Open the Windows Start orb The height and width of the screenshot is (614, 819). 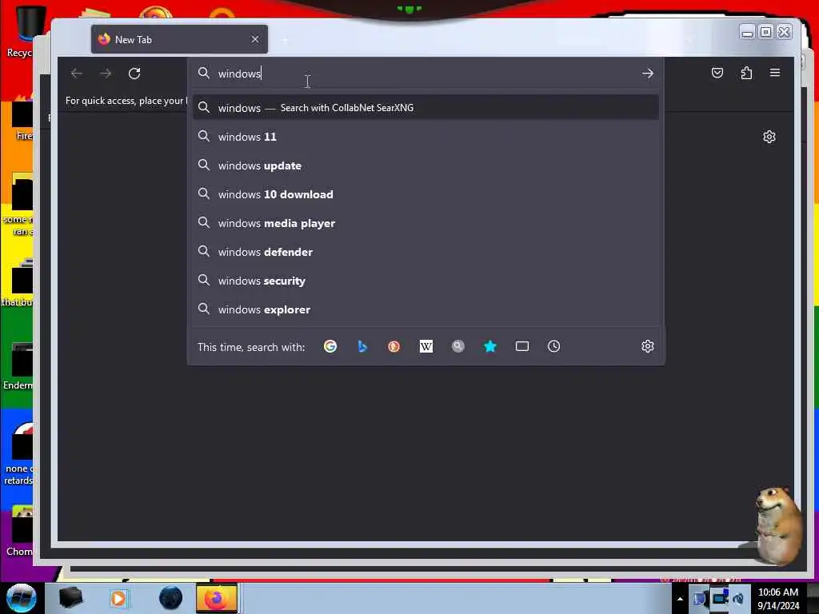(22, 598)
